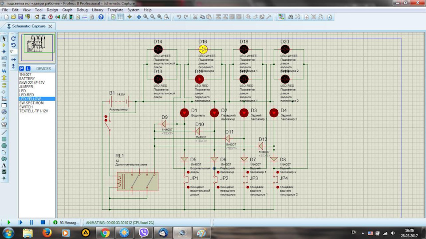Switch to the Schematic Capture tab
The height and width of the screenshot is (239, 426).
point(28,26)
